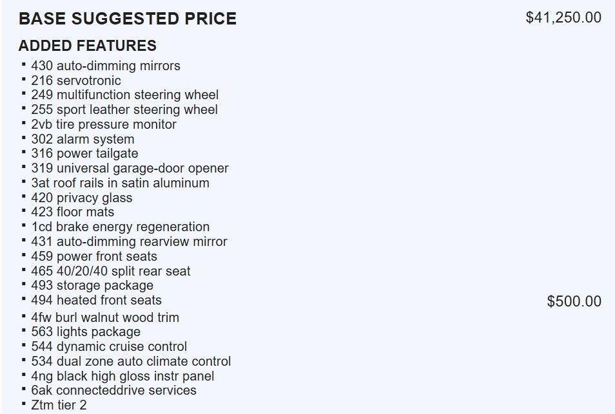Select 3at roof rails in satin aluminum

(x=120, y=183)
